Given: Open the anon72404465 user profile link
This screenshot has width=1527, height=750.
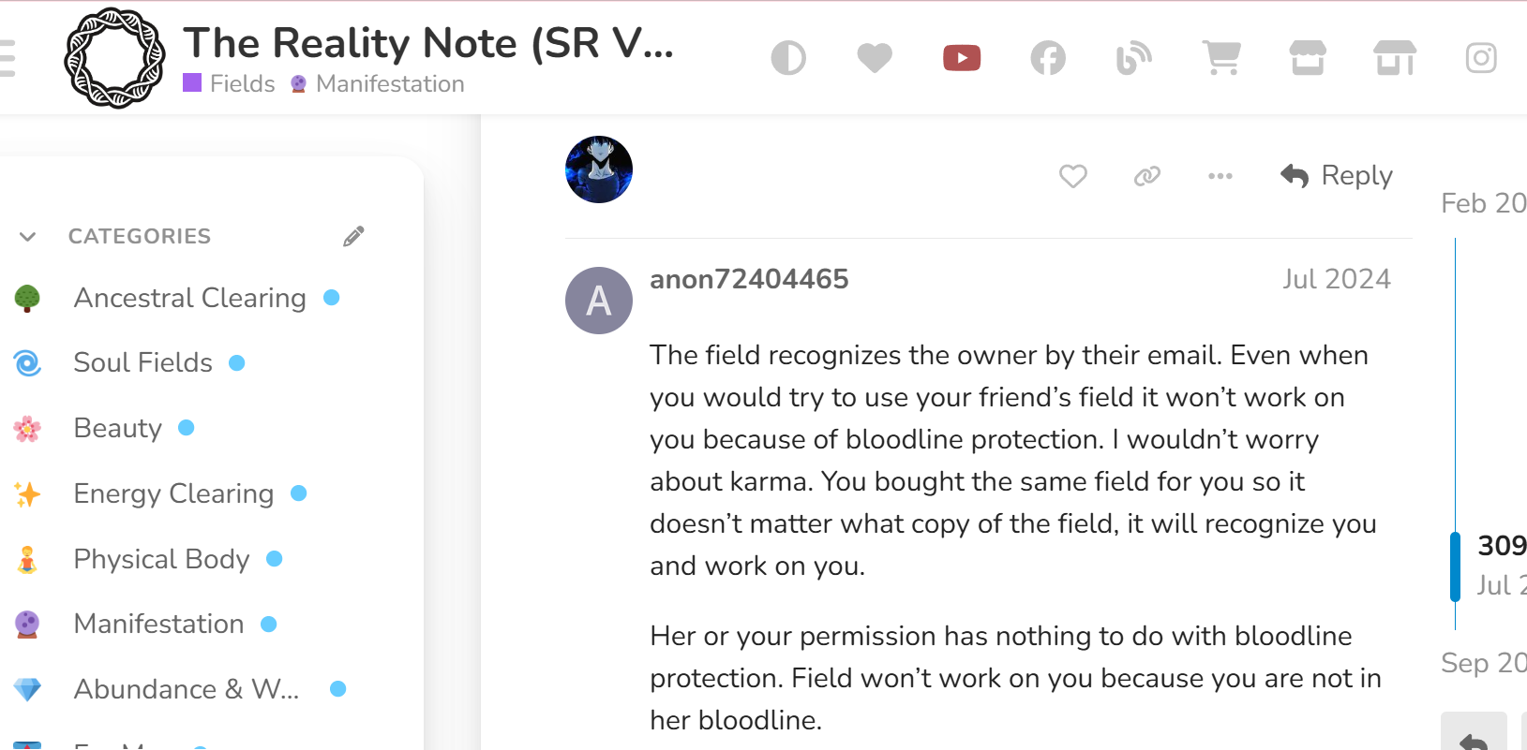Looking at the screenshot, I should point(749,279).
